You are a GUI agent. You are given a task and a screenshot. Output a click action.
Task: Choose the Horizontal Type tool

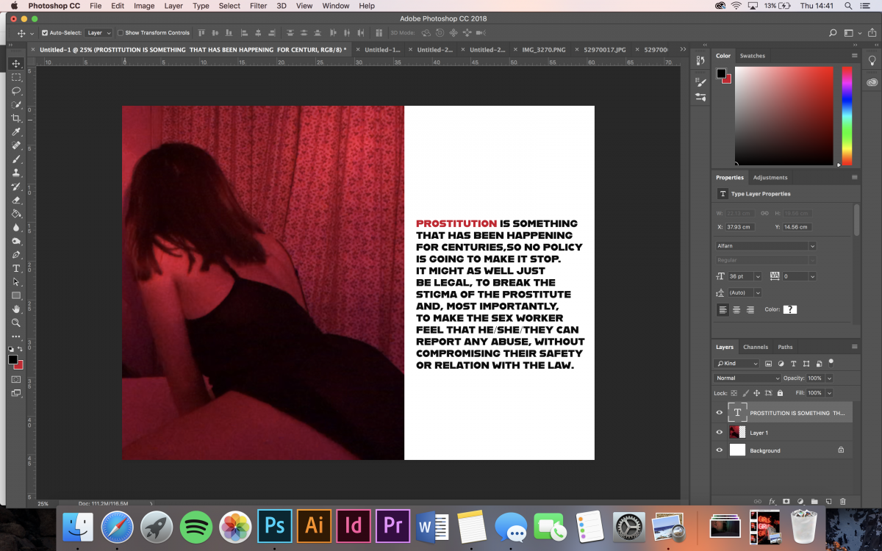pyautogui.click(x=16, y=268)
